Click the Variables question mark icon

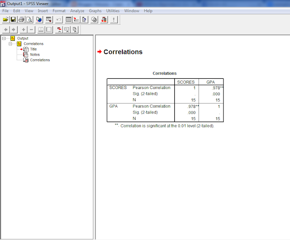[x=84, y=19]
